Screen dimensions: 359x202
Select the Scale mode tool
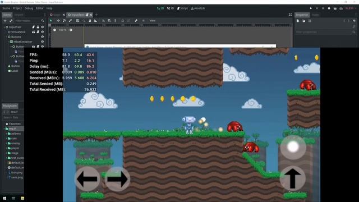click(x=70, y=21)
